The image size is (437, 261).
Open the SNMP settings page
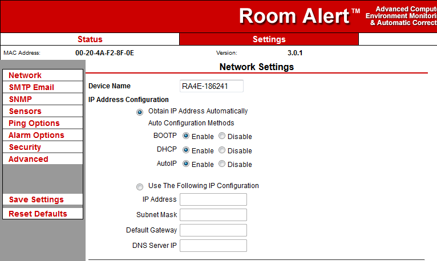(43, 99)
